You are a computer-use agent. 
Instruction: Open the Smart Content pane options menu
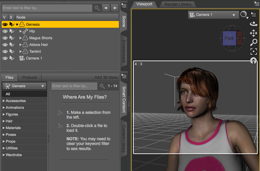coord(124,76)
